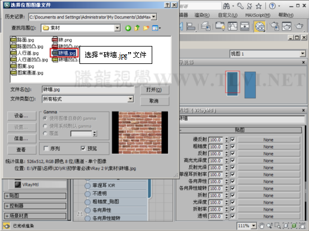Click the 设备... button
The height and width of the screenshot is (231, 309).
coord(22,116)
